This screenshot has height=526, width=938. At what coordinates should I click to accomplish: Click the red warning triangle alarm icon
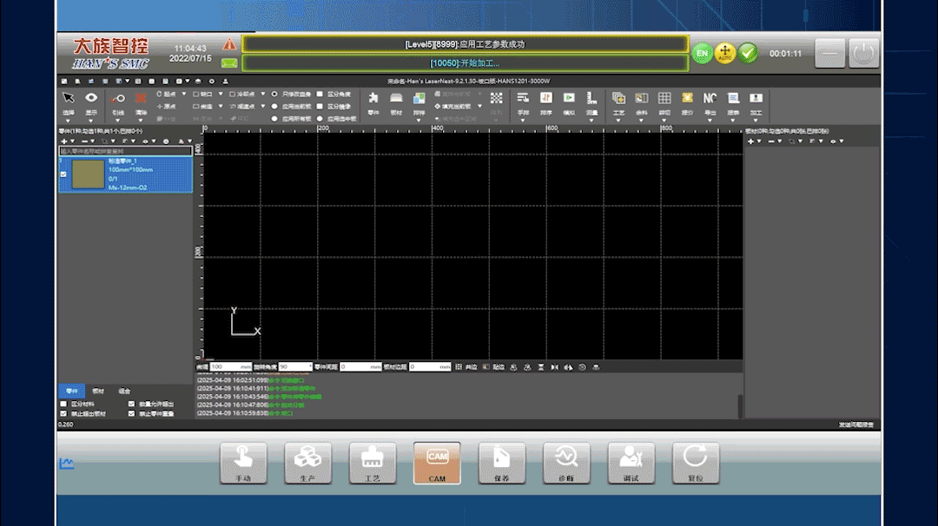tap(228, 43)
